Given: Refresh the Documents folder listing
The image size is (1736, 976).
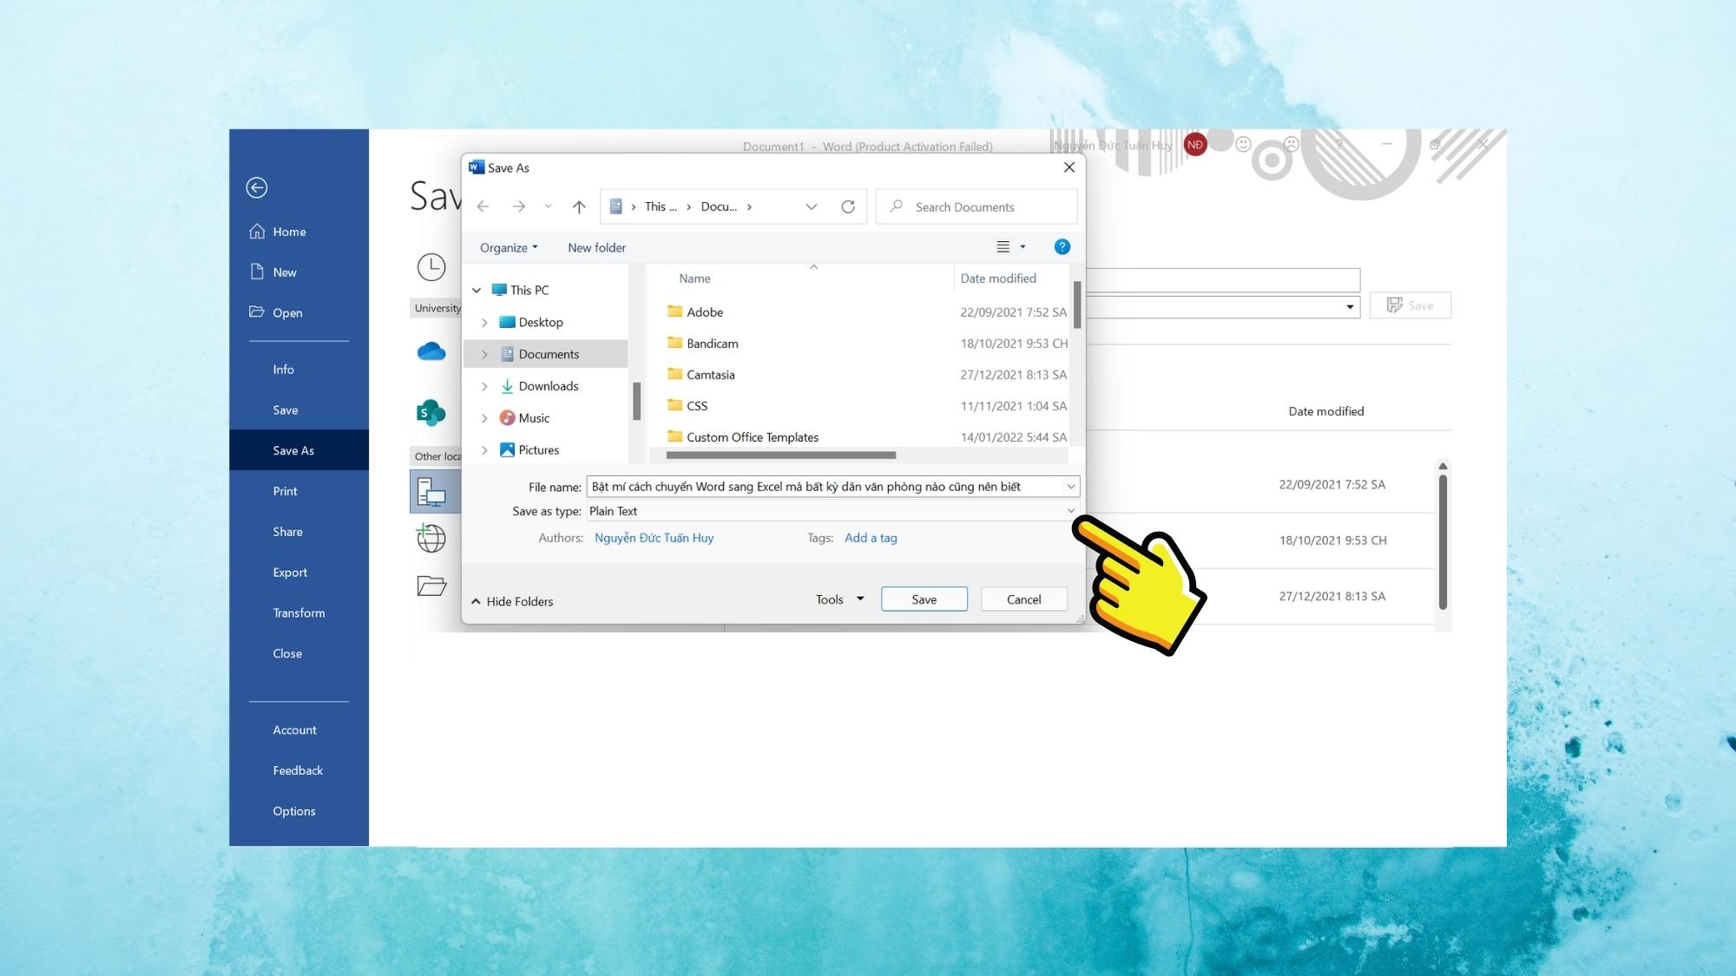Looking at the screenshot, I should click(848, 206).
